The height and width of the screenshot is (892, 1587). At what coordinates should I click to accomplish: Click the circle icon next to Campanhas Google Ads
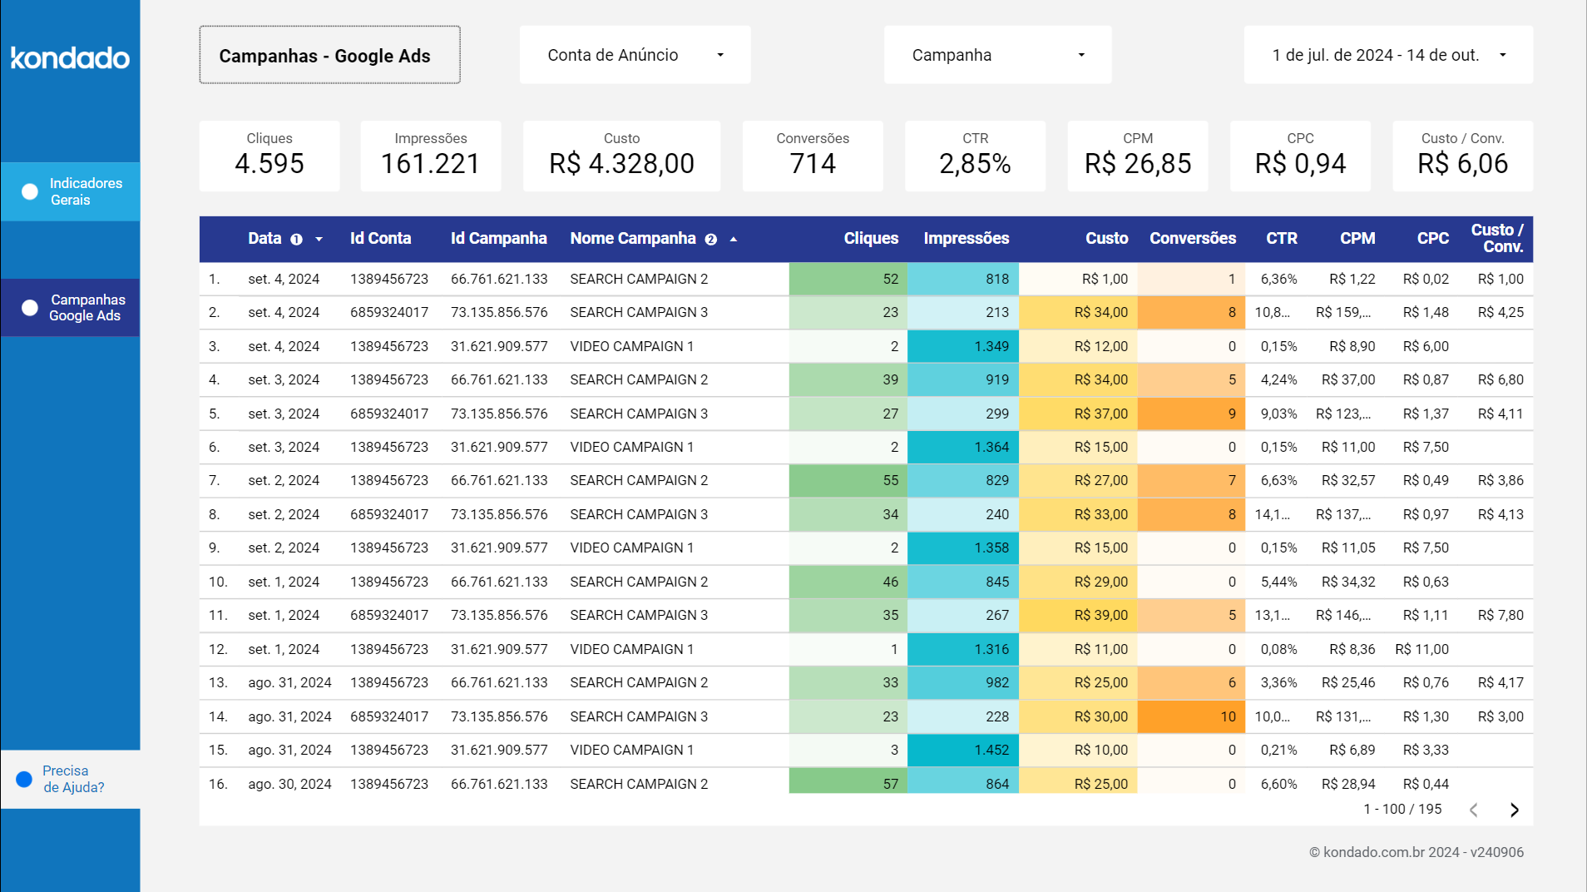click(29, 308)
